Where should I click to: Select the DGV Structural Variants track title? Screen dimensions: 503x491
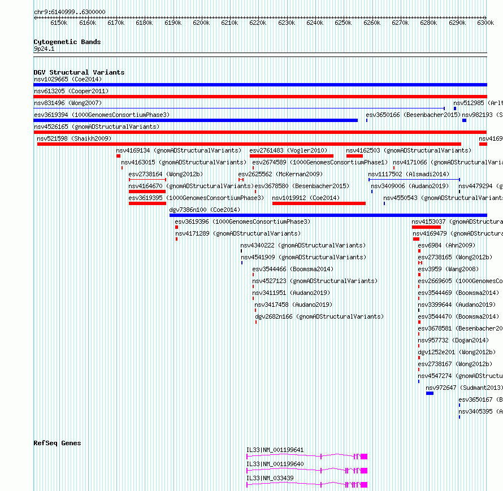coord(79,72)
